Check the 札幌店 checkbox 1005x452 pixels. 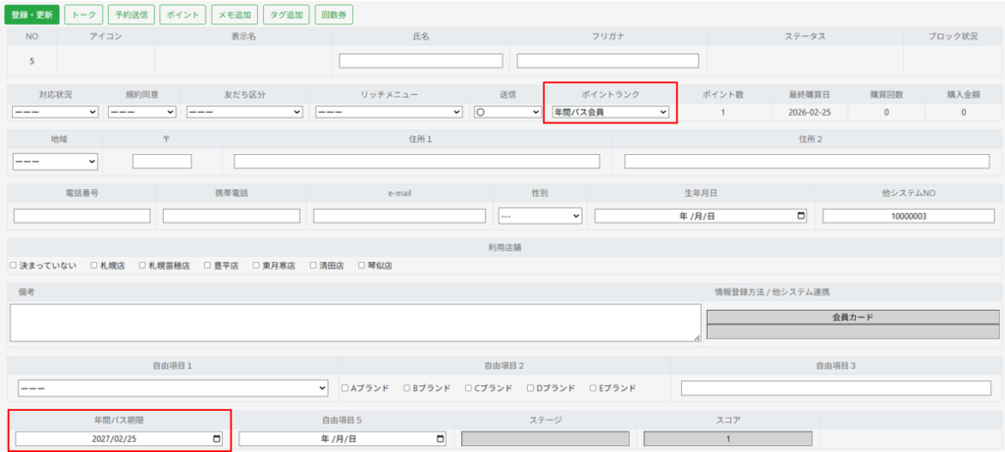[94, 265]
